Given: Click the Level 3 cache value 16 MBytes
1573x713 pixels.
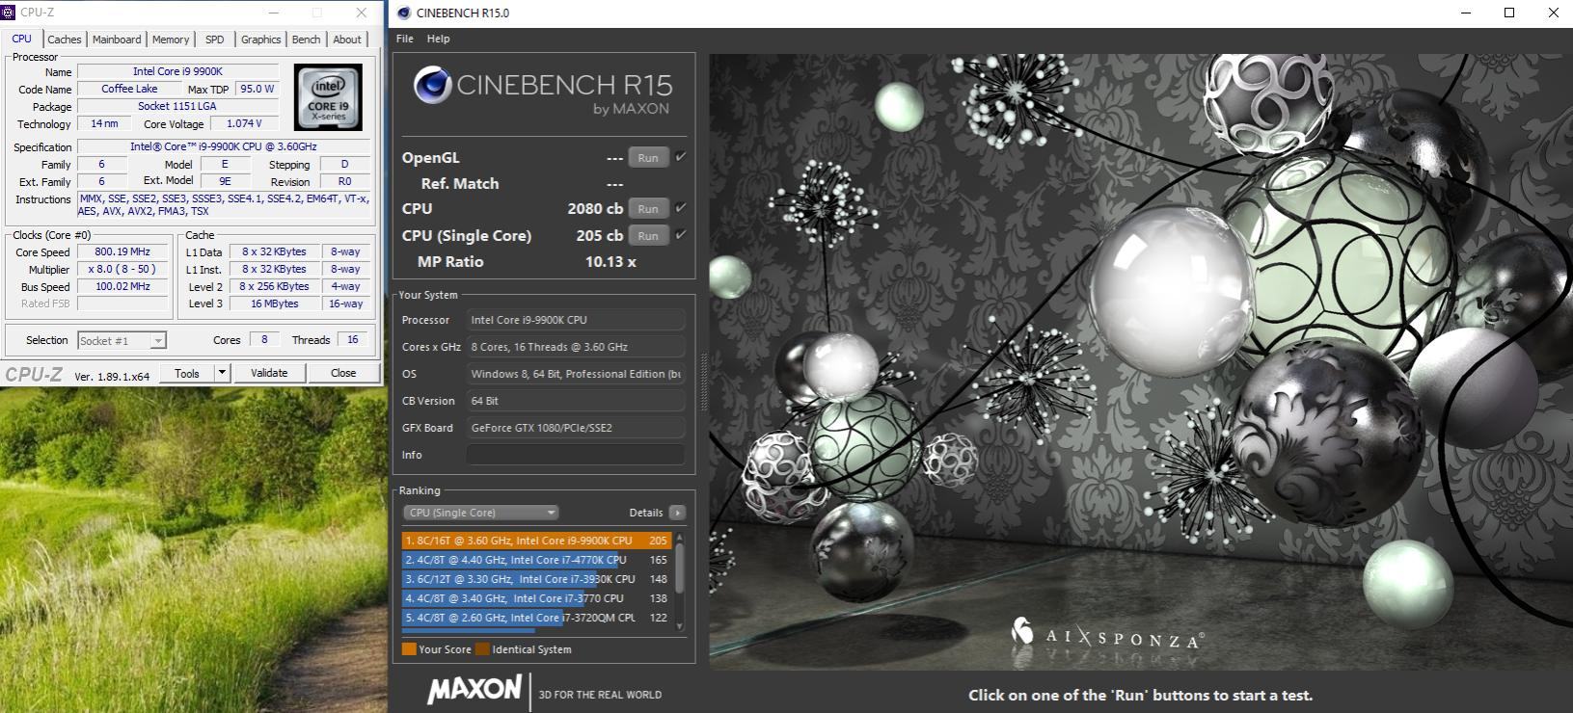Looking at the screenshot, I should (x=275, y=304).
